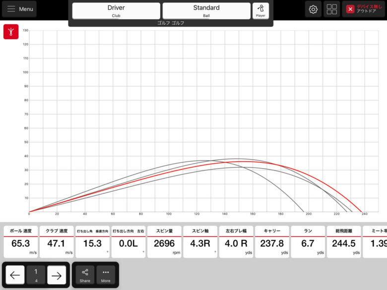
Task: Open the Driver club selector
Action: pos(116,11)
